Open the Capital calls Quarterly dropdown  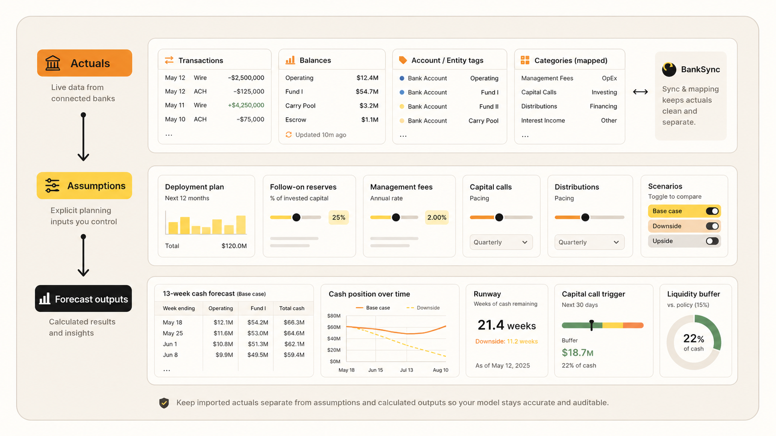click(501, 242)
